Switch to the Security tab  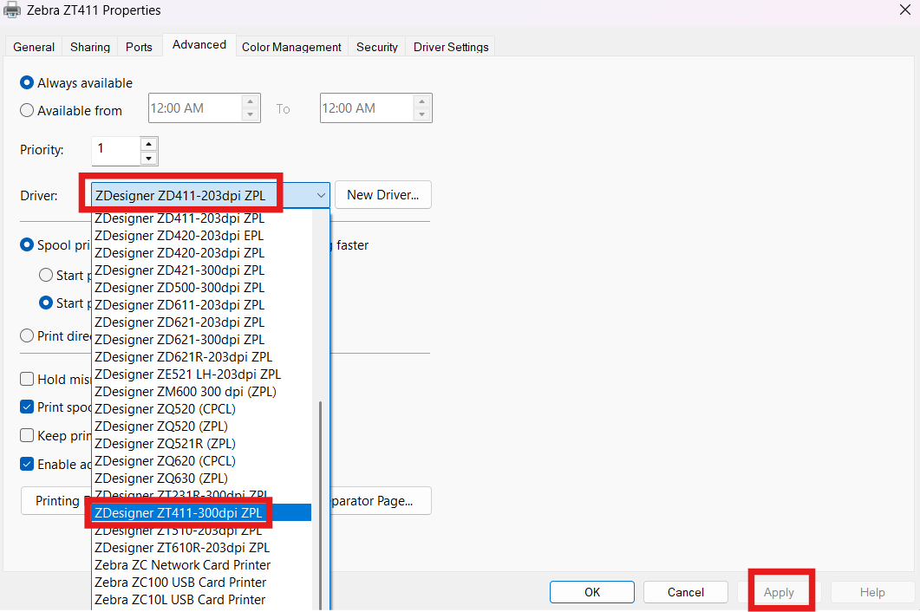tap(376, 47)
